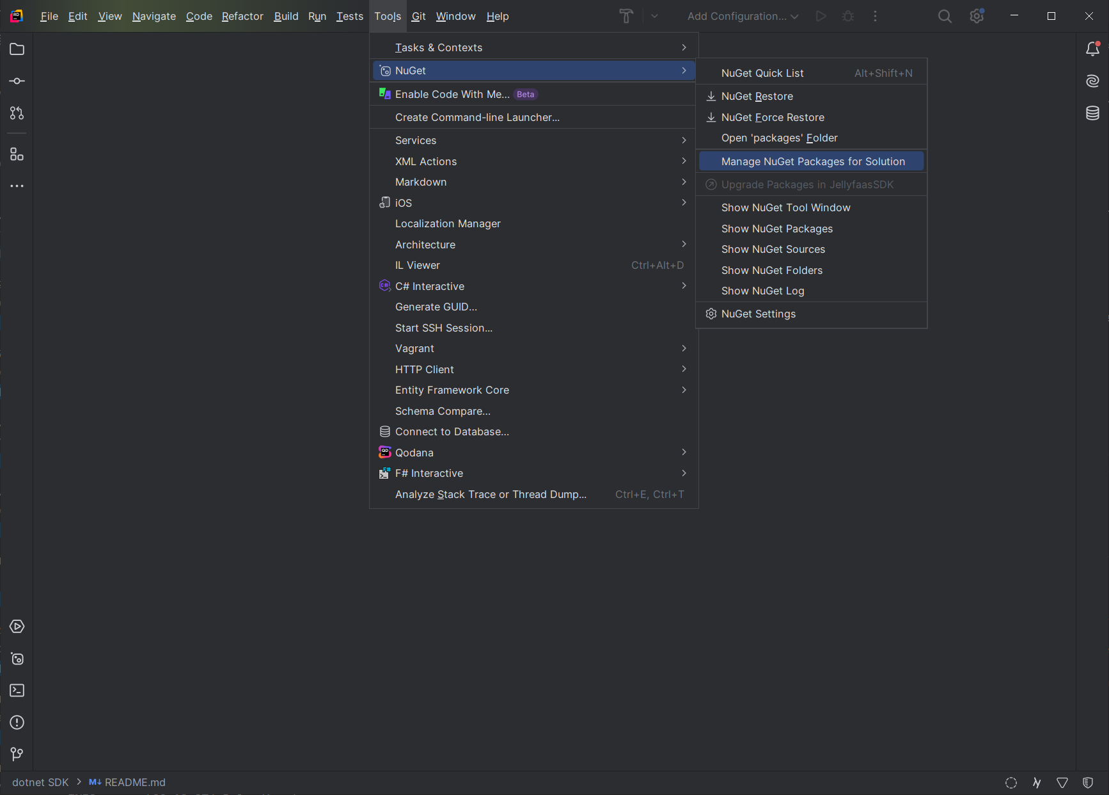Click the Build hammer icon

click(626, 17)
